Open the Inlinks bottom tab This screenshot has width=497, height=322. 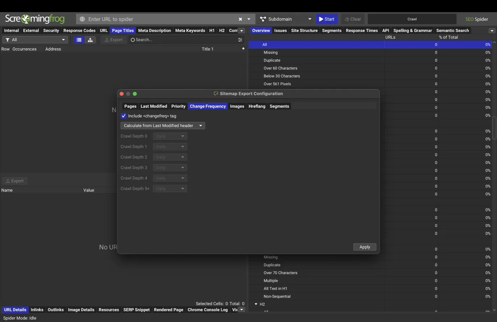[37, 310]
